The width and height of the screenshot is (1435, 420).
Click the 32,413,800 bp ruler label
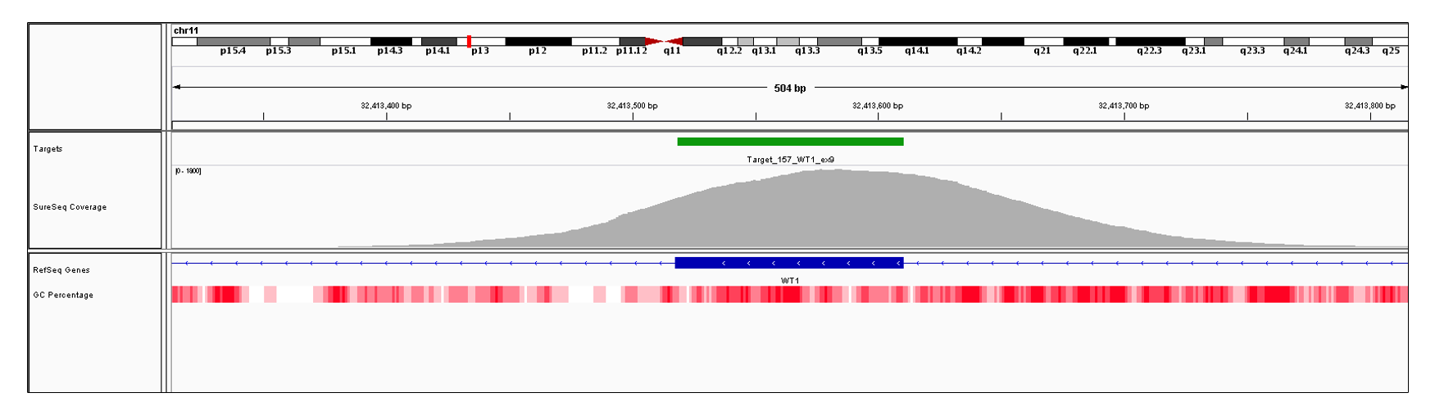point(1369,106)
